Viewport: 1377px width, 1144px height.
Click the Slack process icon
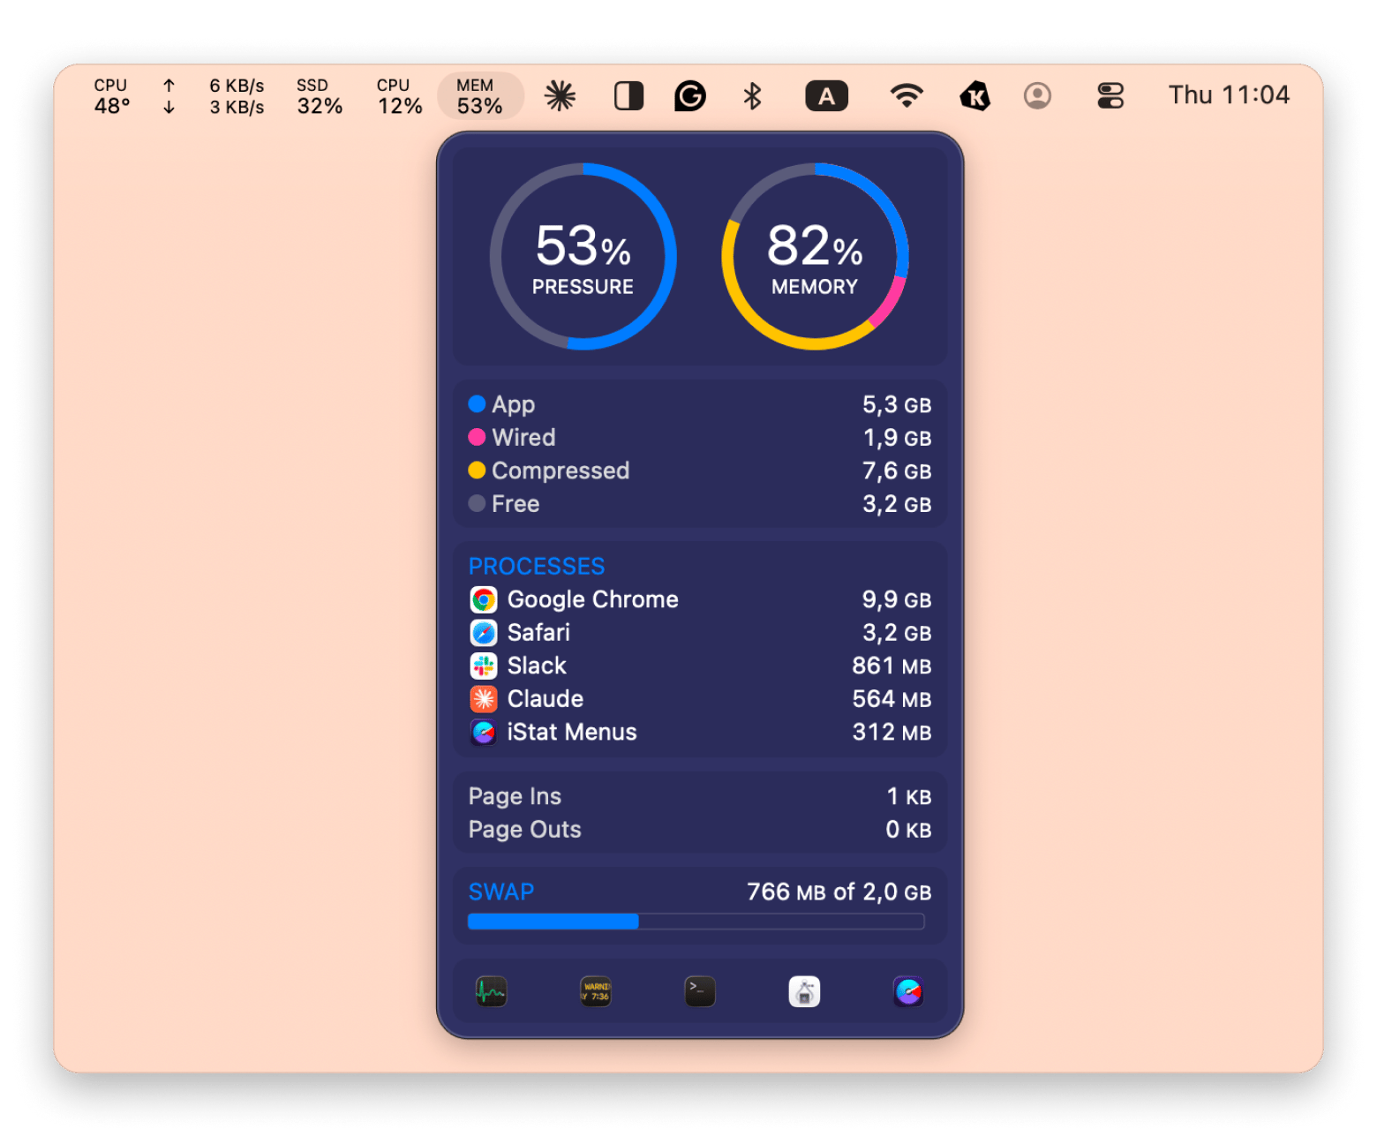pos(484,666)
